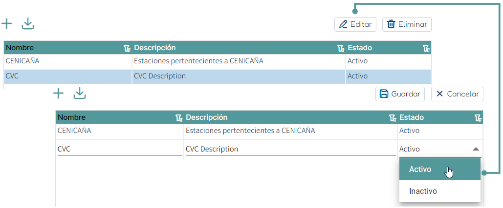Open Nombre column filter in upper table

click(128, 48)
